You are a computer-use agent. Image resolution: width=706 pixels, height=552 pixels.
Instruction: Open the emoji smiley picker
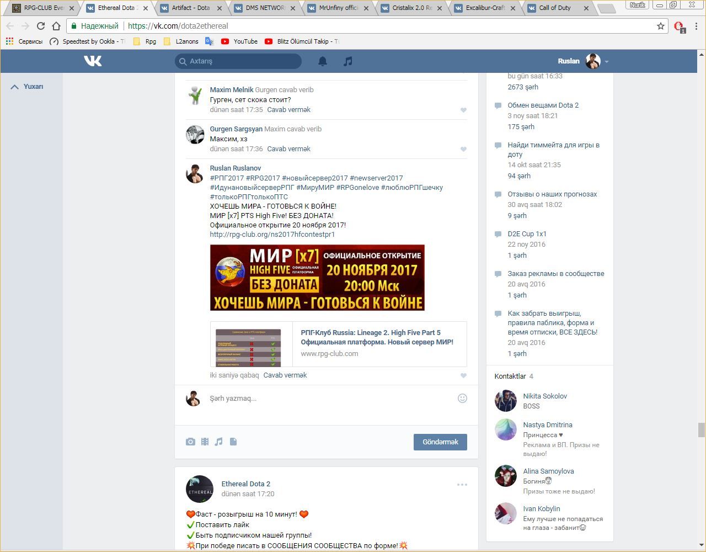pos(462,398)
